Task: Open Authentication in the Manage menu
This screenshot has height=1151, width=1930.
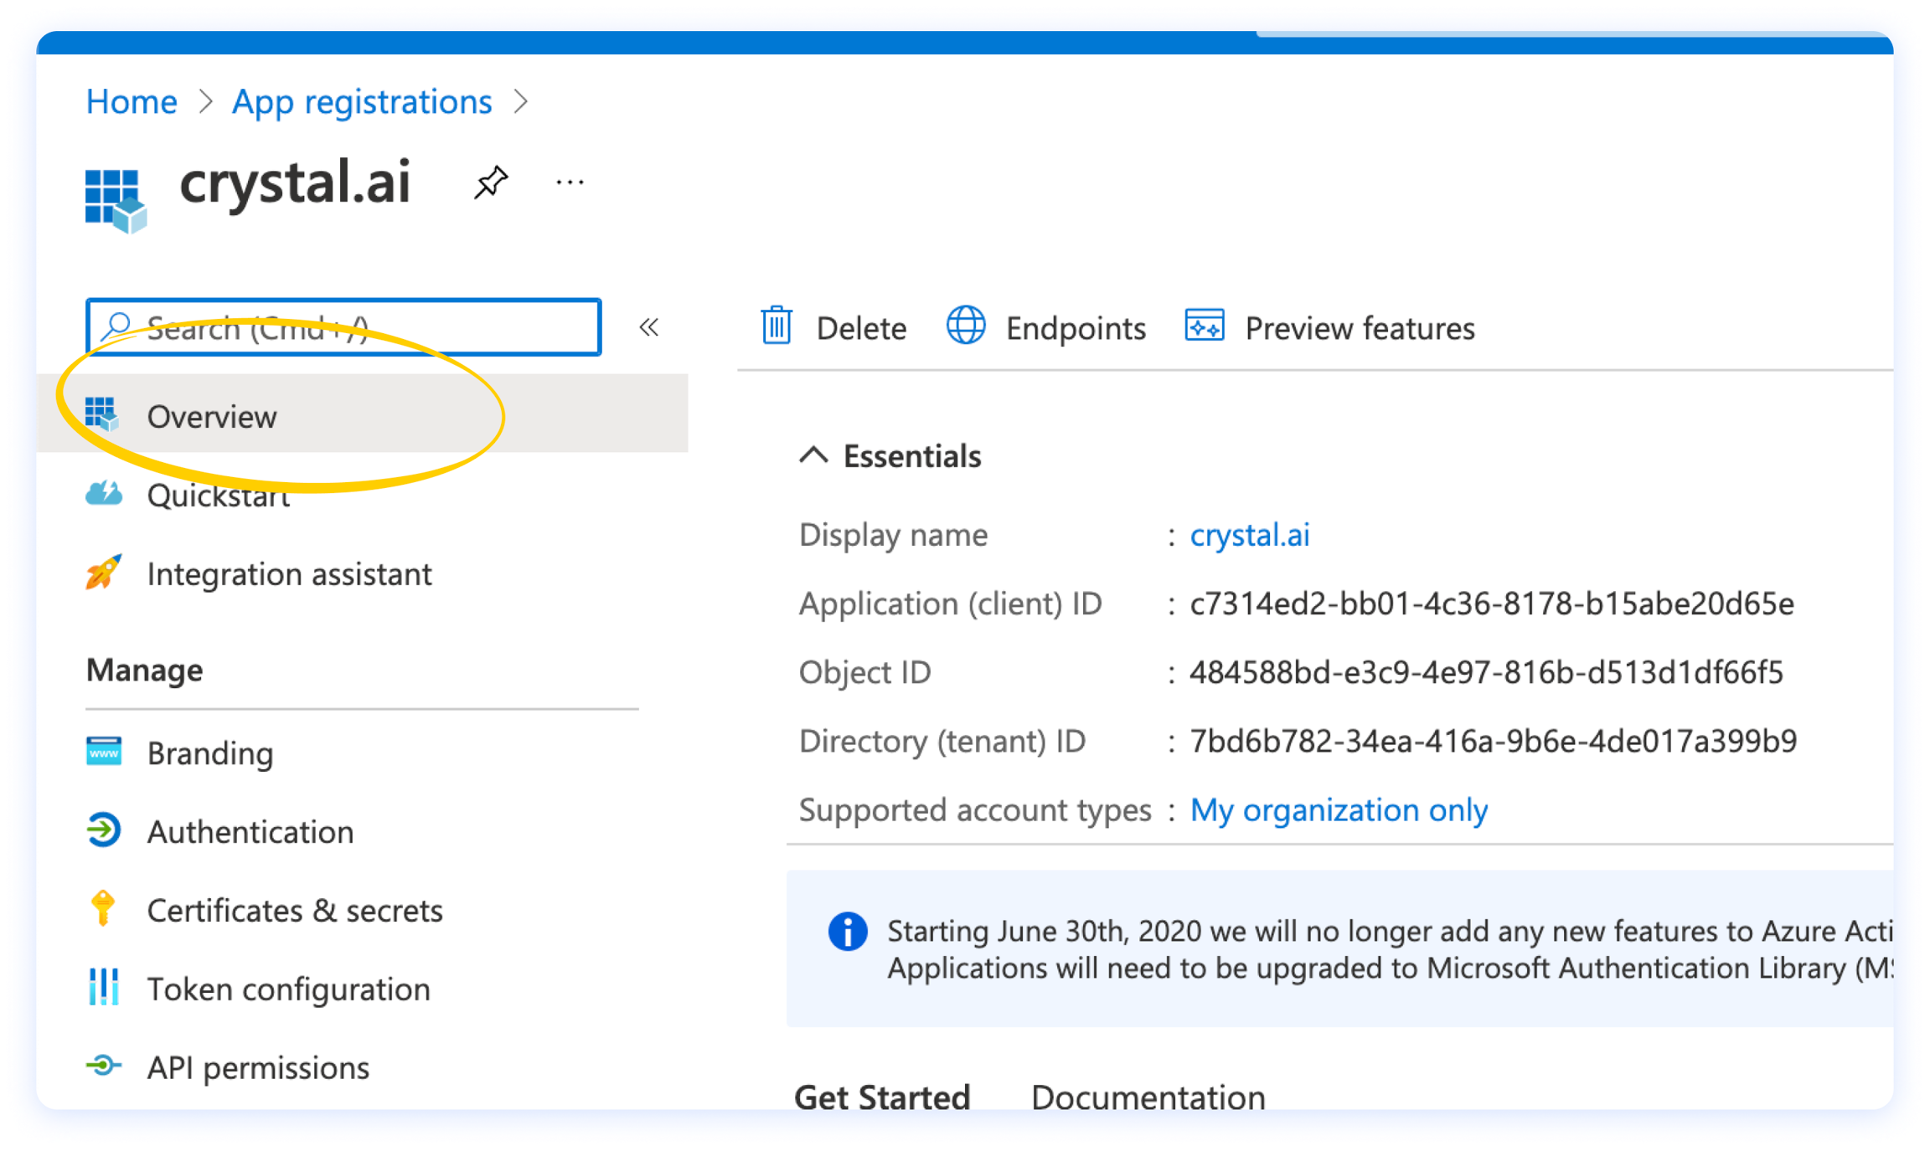Action: pyautogui.click(x=250, y=832)
